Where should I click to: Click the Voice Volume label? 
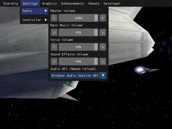click(x=62, y=40)
